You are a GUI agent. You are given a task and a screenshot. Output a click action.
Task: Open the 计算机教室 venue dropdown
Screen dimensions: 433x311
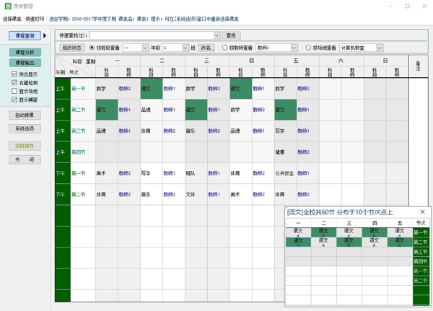point(380,48)
